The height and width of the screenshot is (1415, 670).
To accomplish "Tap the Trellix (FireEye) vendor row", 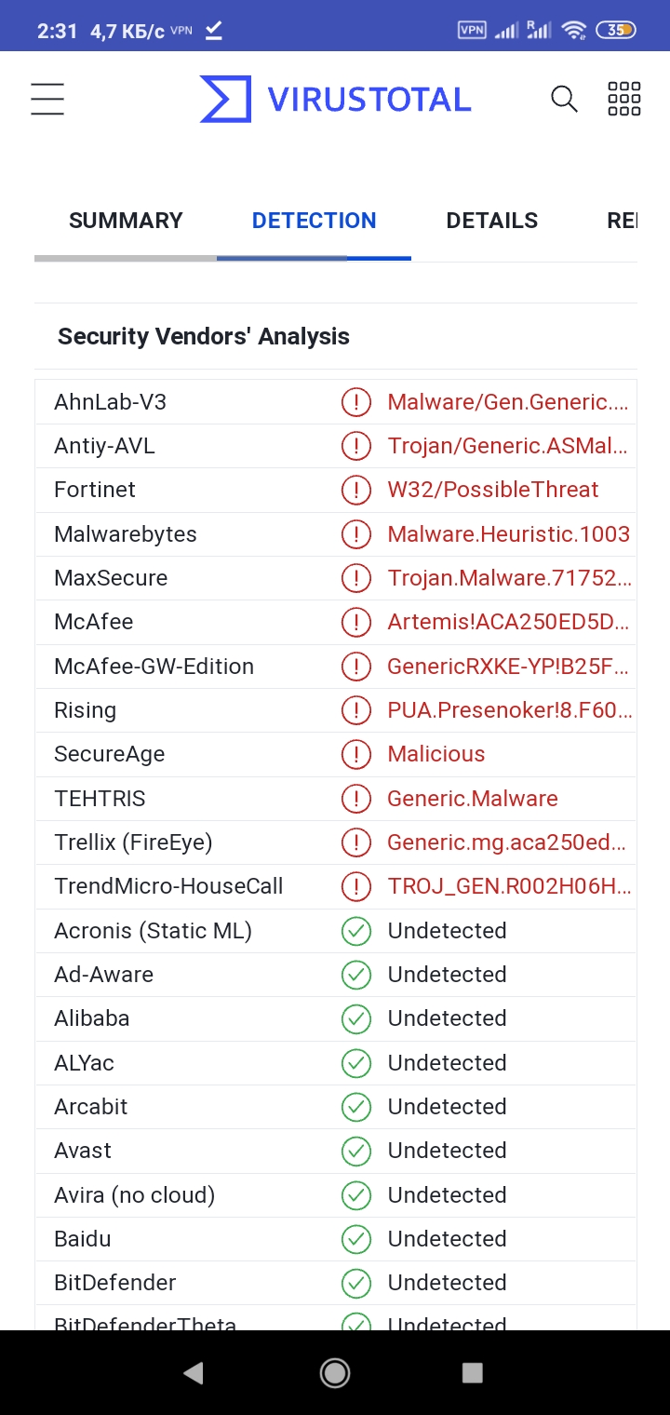I will point(336,842).
